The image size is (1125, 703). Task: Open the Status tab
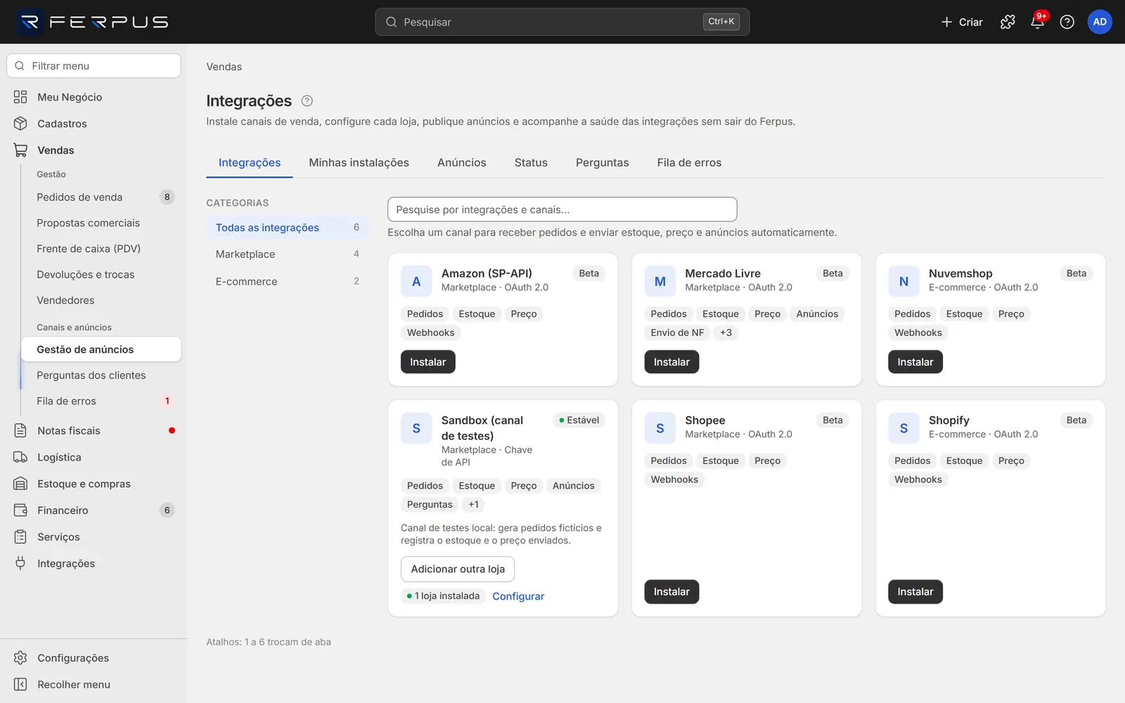coord(531,162)
